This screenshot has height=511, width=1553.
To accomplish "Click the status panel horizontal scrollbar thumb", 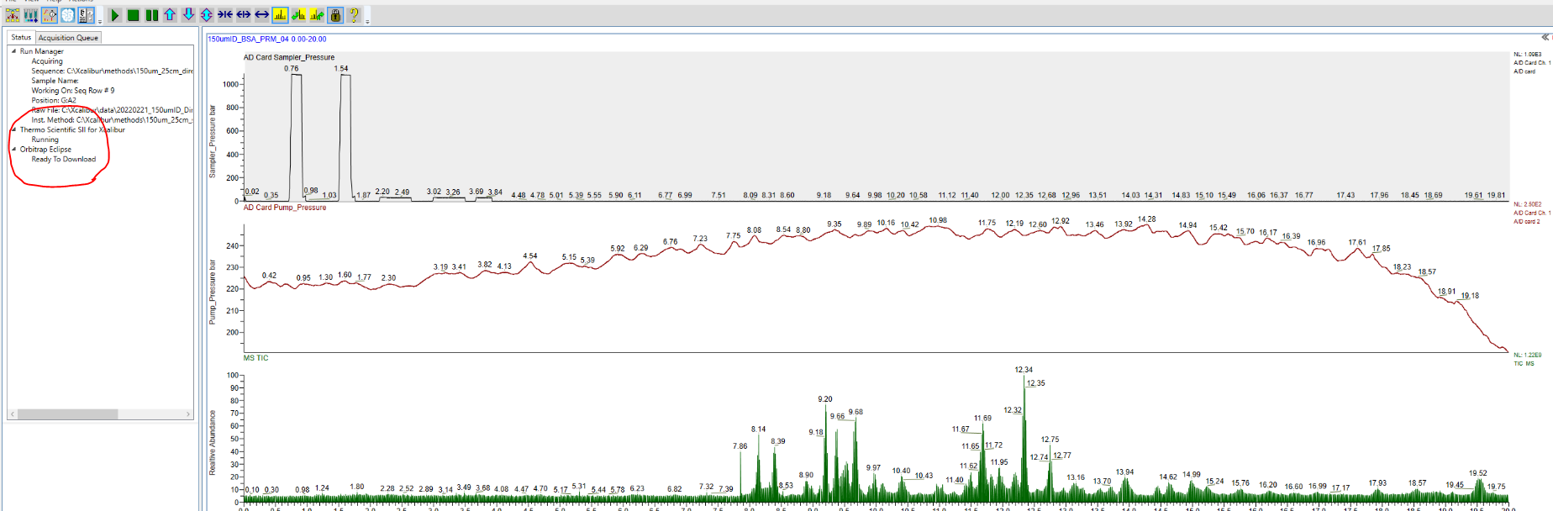I will pyautogui.click(x=67, y=414).
